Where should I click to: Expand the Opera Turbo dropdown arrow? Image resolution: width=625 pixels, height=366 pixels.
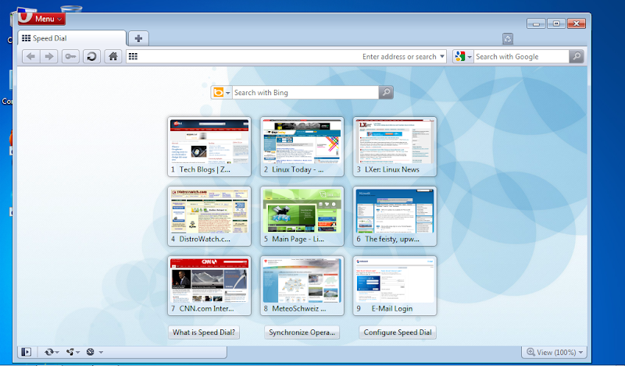[x=101, y=352]
